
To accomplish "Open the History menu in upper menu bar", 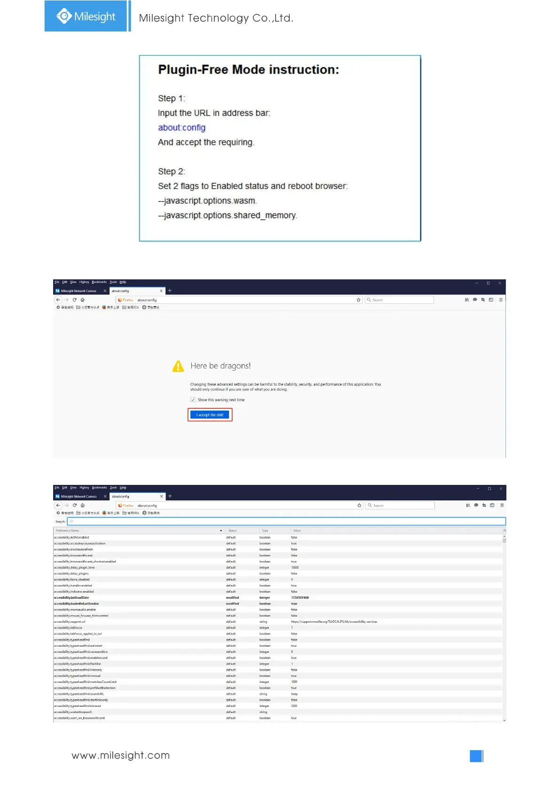I will coord(84,282).
